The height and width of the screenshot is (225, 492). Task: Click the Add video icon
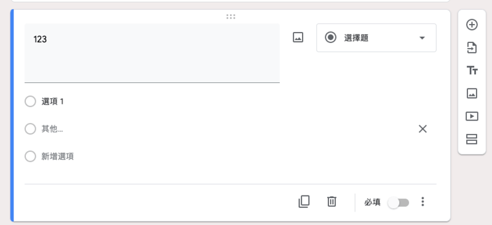(472, 116)
